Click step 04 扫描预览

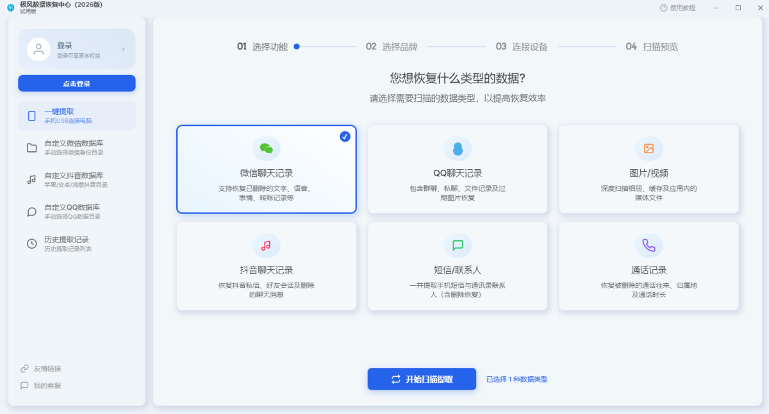click(652, 47)
